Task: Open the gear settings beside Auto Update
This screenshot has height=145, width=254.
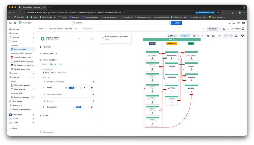Action: [243, 29]
